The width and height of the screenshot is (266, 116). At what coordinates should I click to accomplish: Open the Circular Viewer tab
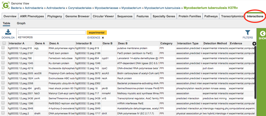[x=103, y=16]
